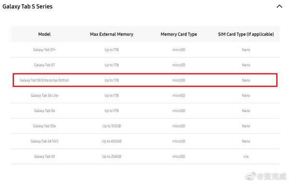Select the Galaxy Tab S3 model cell
This screenshot has height=183, width=289.
(x=44, y=157)
